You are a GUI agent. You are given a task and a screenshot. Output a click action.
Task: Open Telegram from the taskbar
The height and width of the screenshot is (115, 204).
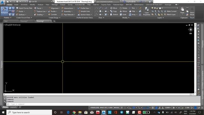[x=122, y=112]
